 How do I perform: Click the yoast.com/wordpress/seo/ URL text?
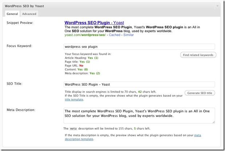(x=85, y=35)
